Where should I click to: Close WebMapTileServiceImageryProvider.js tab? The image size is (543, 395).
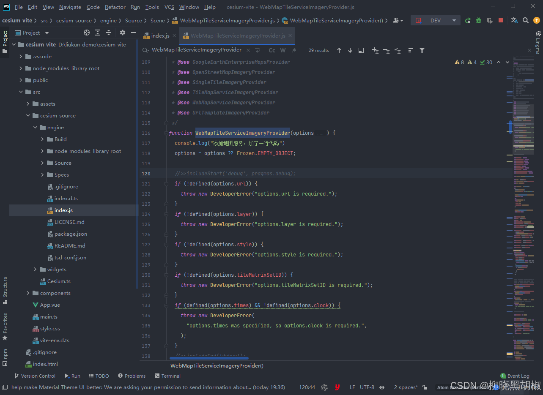pos(290,36)
